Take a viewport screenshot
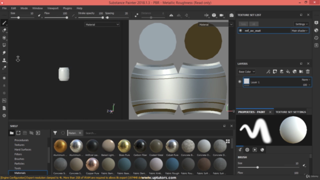Viewport: 320px width, 180px height. [x=231, y=15]
